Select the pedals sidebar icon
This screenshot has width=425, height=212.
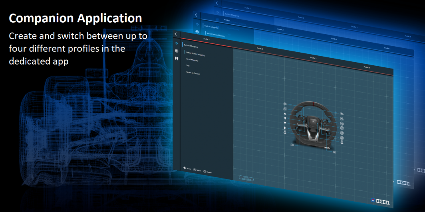pyautogui.click(x=176, y=59)
